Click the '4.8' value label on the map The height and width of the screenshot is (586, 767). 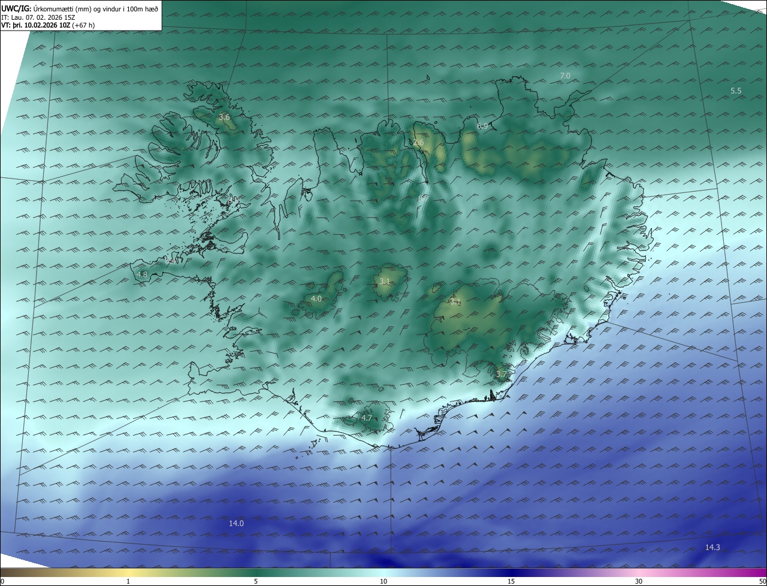click(142, 274)
